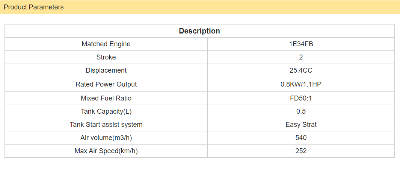Select the Easy Strat value
This screenshot has height=169, width=400.
(x=301, y=125)
